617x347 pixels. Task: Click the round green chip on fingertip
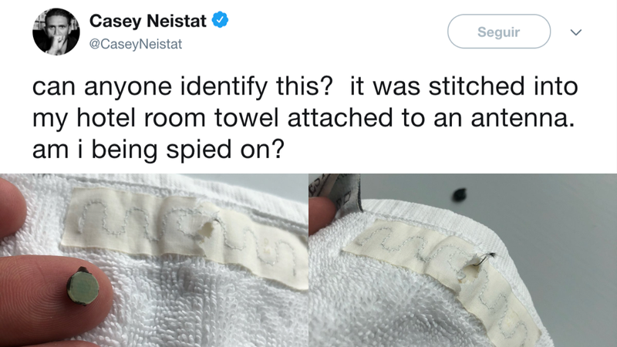click(x=83, y=286)
